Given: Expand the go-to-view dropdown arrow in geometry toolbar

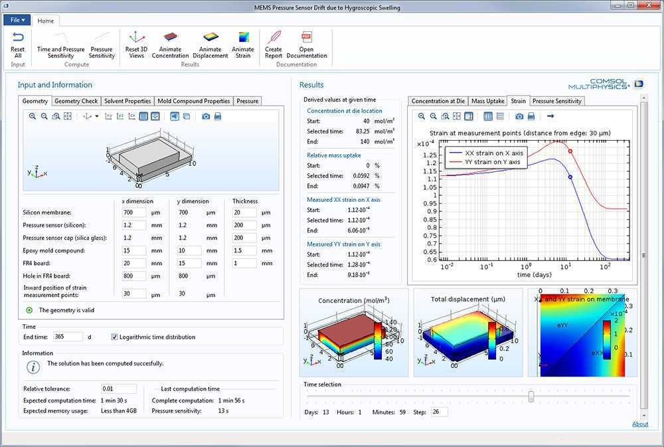Looking at the screenshot, I should pyautogui.click(x=96, y=116).
